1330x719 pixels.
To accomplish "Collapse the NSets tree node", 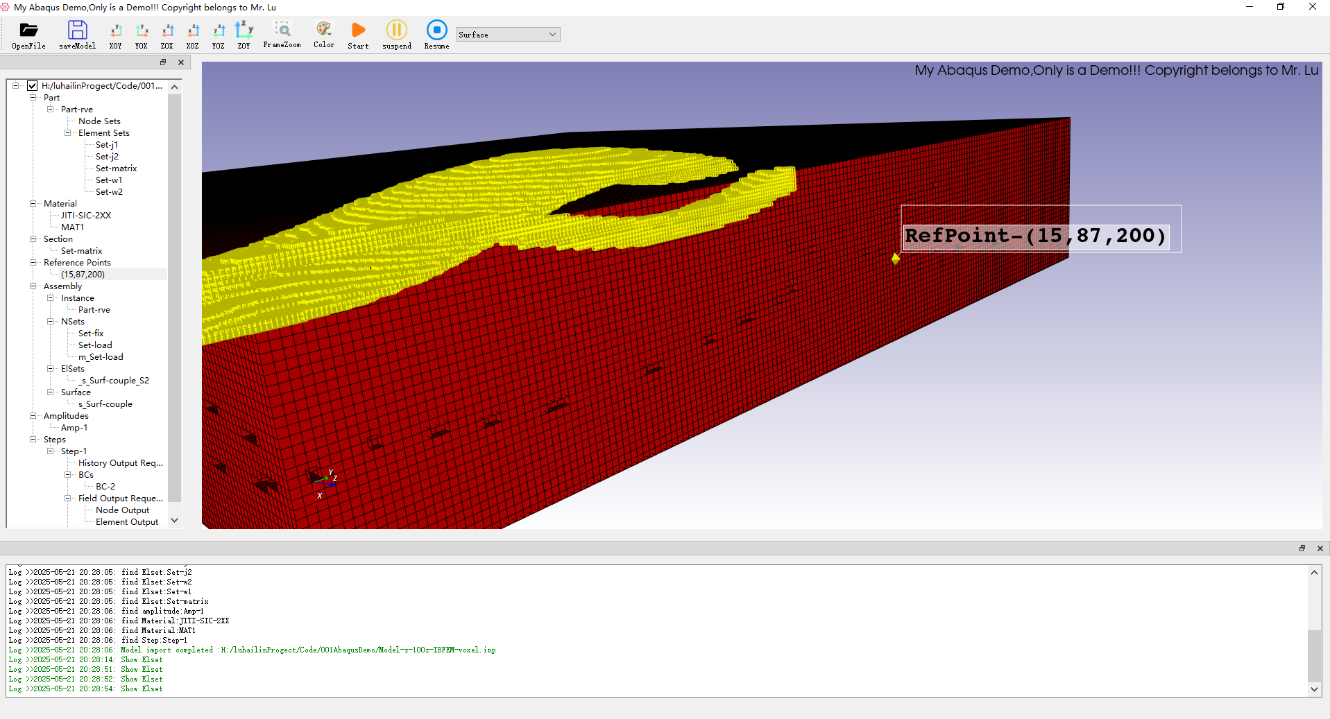I will 50,322.
